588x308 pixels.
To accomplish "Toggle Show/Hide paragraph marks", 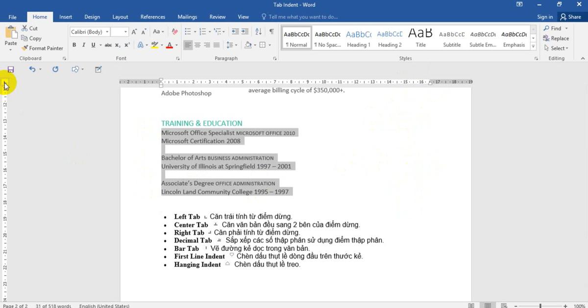I will pos(271,32).
